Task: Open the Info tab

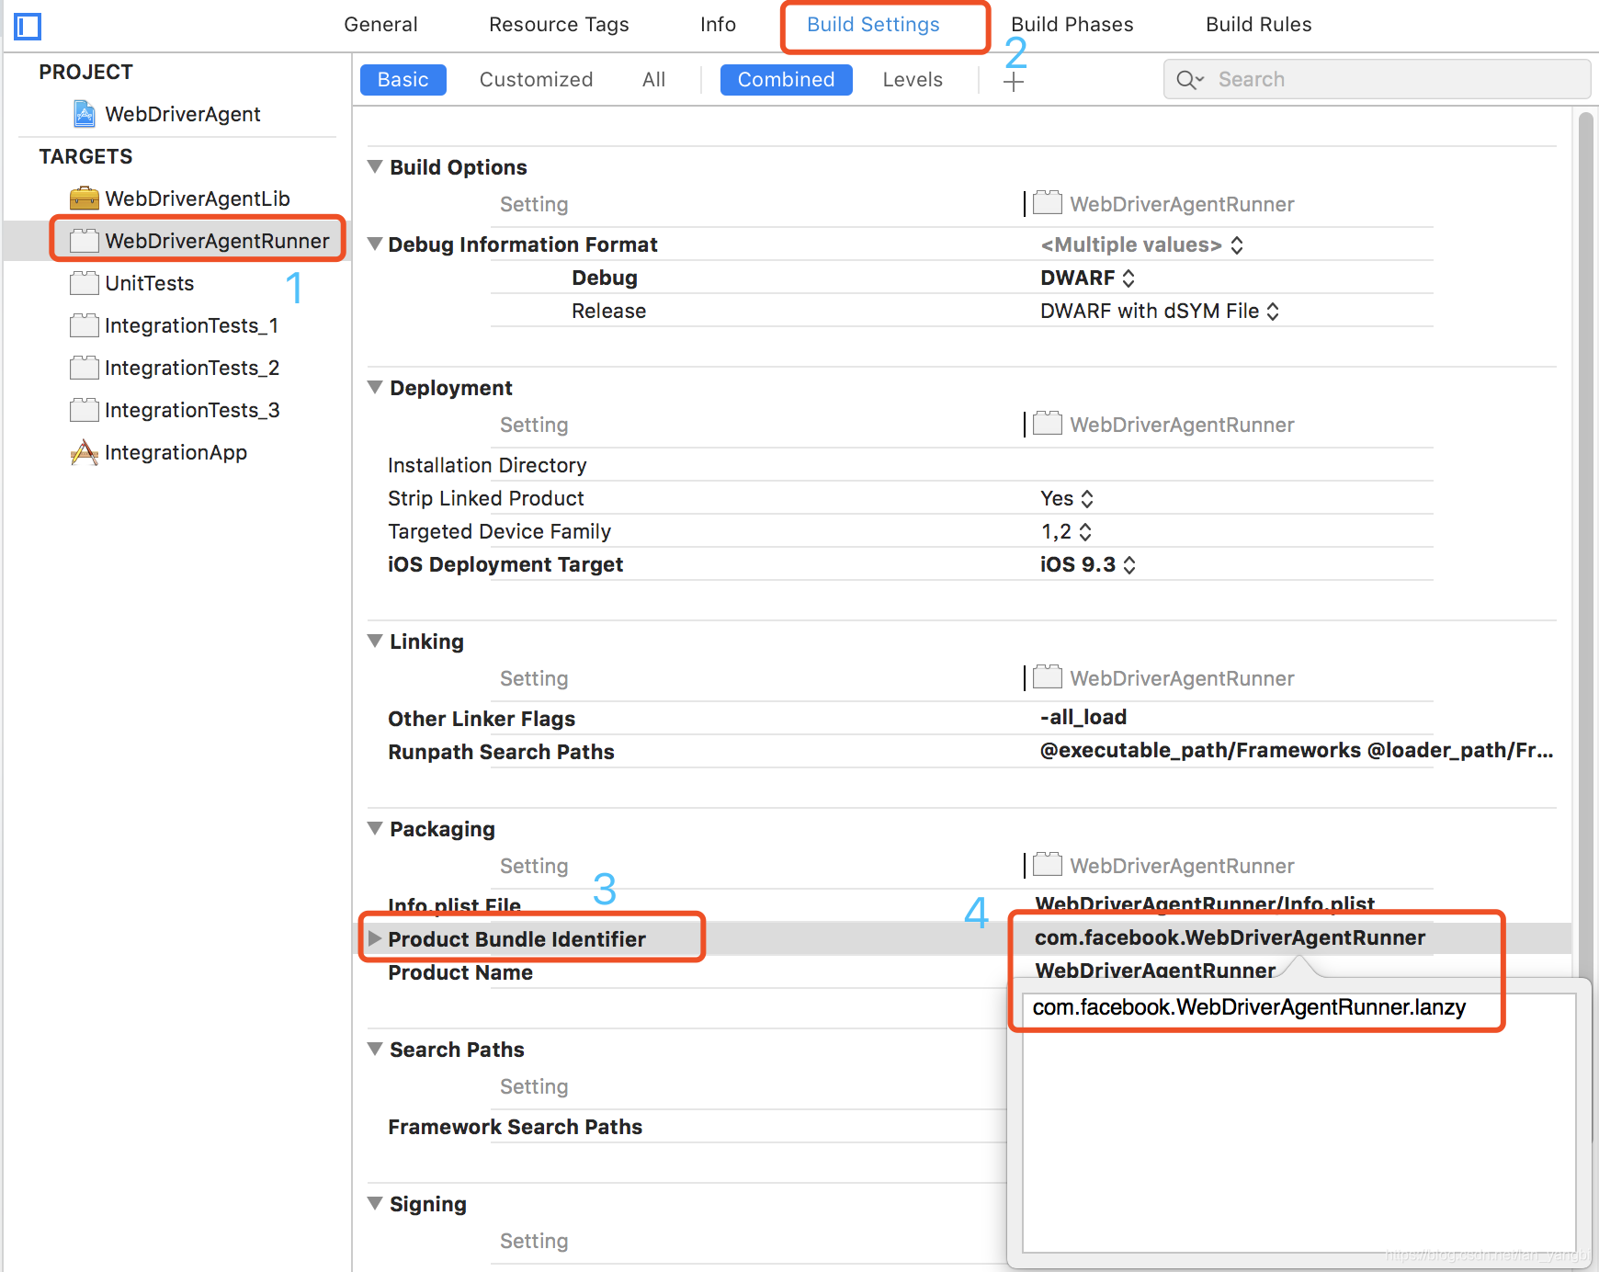Action: coord(718,25)
